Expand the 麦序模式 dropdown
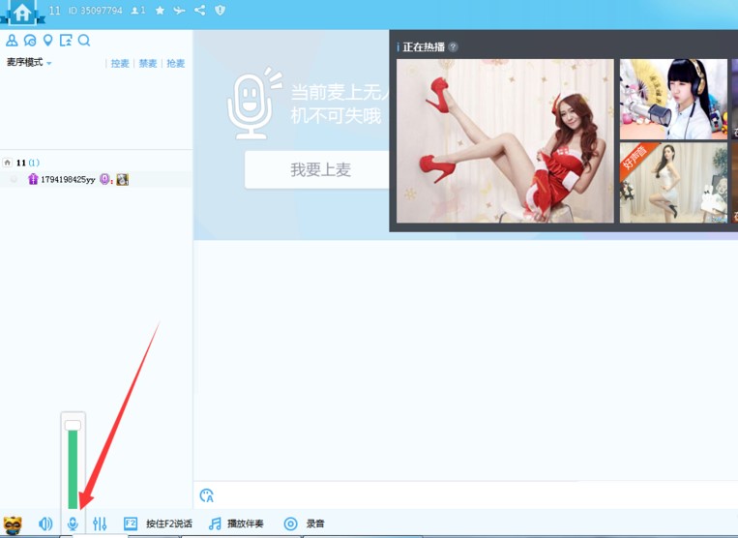Viewport: 738px width, 538px height. coord(29,62)
